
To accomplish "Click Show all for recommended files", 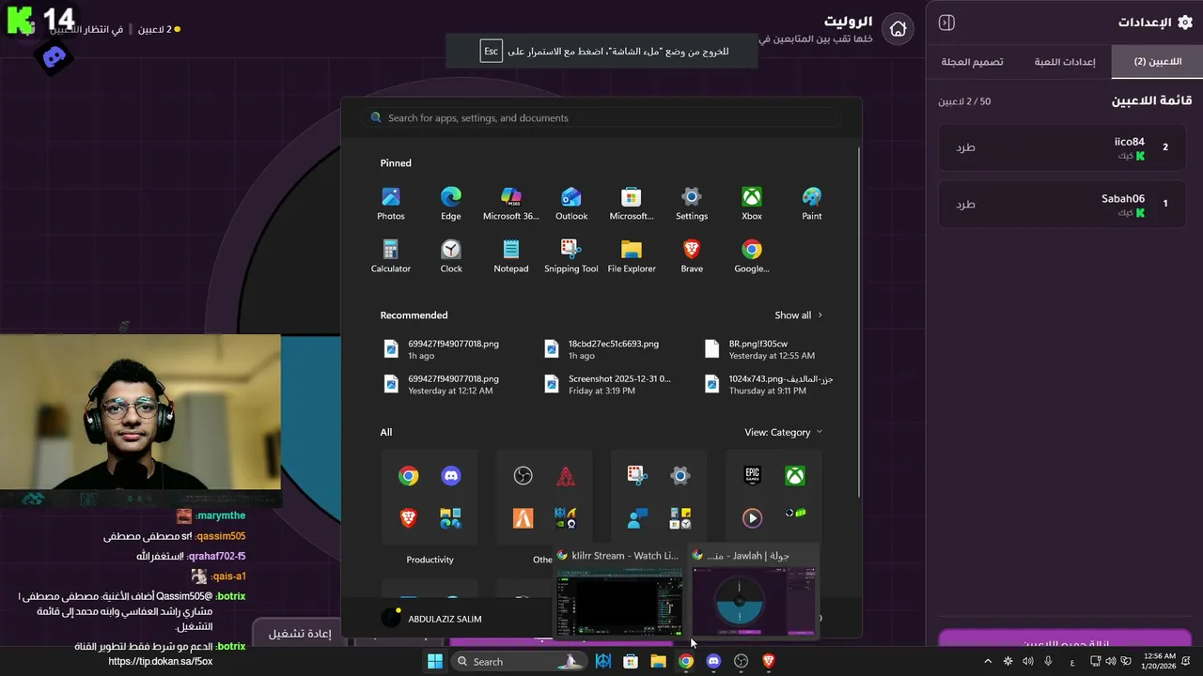I will pyautogui.click(x=798, y=315).
